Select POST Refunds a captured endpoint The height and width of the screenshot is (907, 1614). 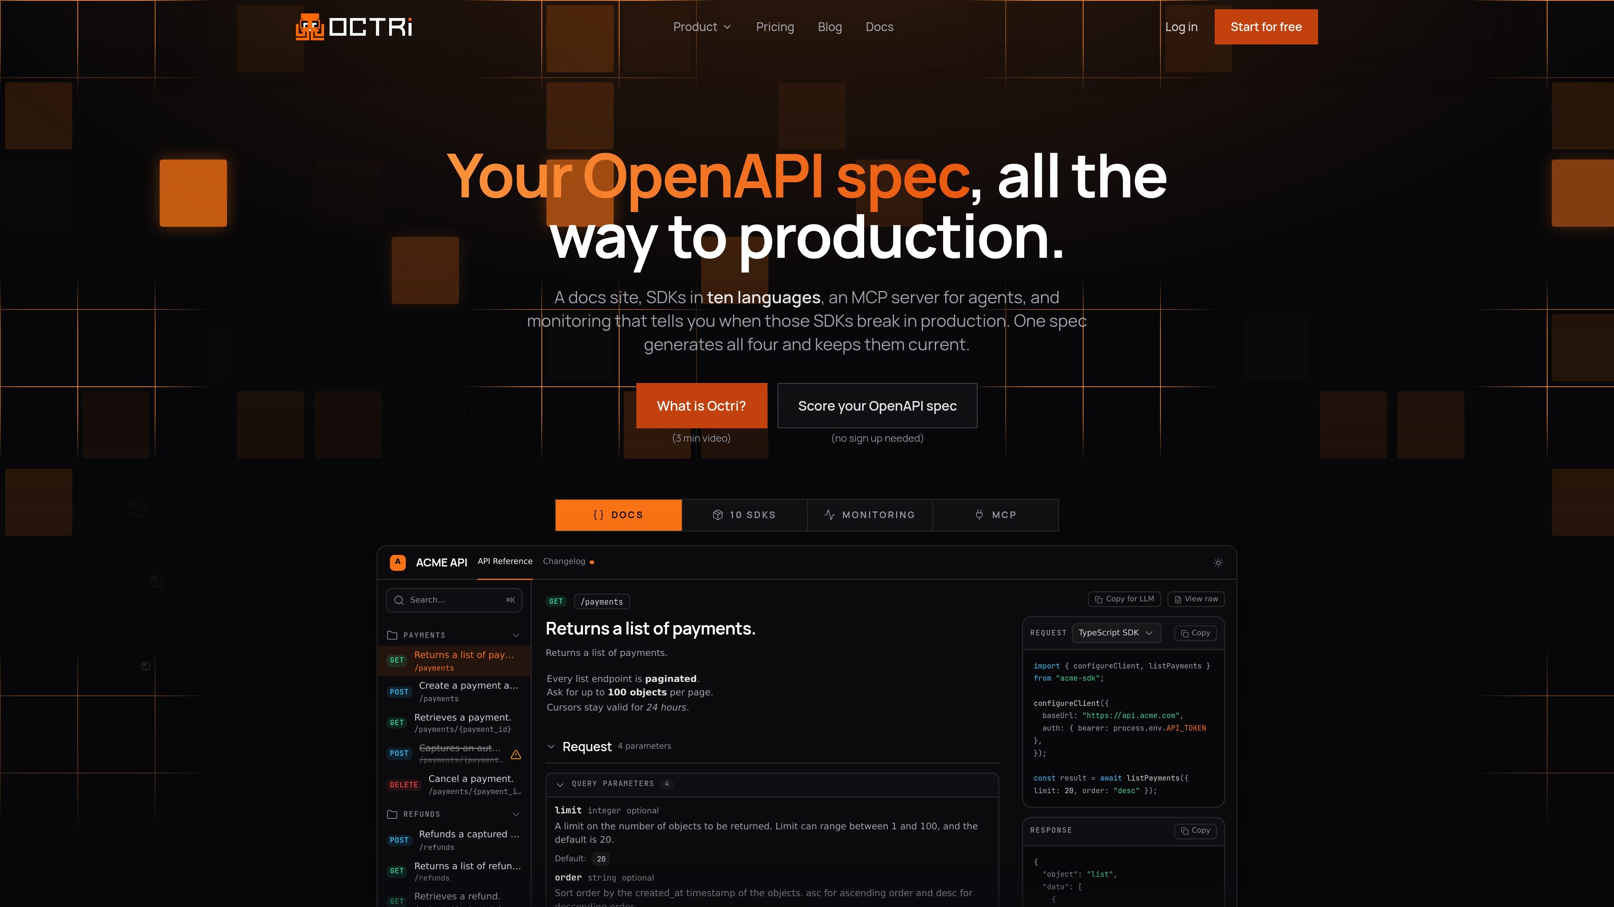pos(454,840)
